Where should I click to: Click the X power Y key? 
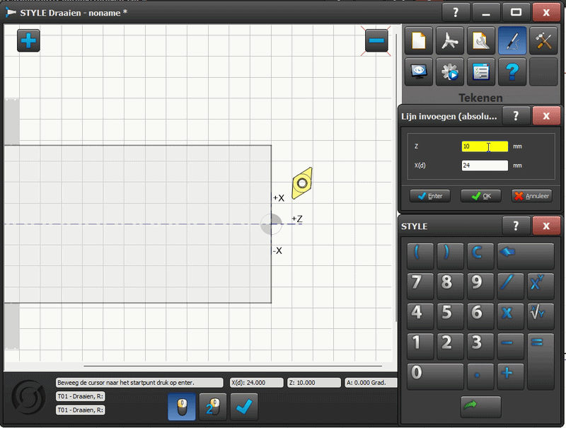click(541, 287)
